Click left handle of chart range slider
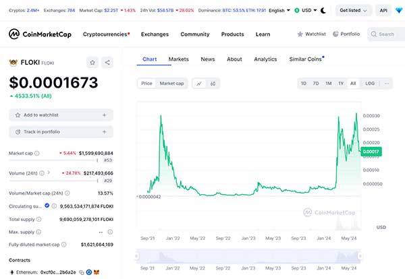Image resolution: width=405 pixels, height=279 pixels. [136, 256]
